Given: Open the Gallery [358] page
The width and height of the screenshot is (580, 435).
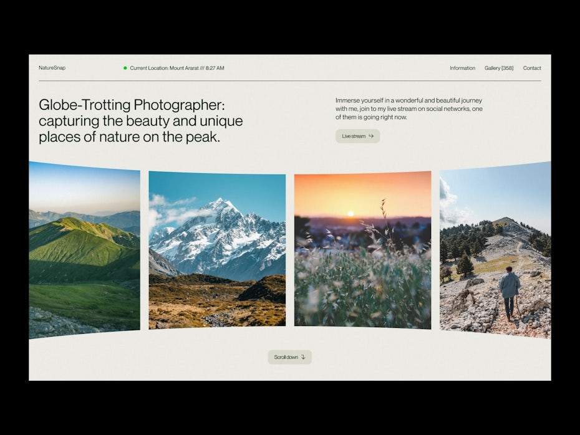Looking at the screenshot, I should [x=499, y=68].
